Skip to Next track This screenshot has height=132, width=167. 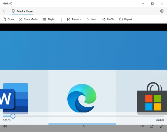pyautogui.click(x=92, y=19)
